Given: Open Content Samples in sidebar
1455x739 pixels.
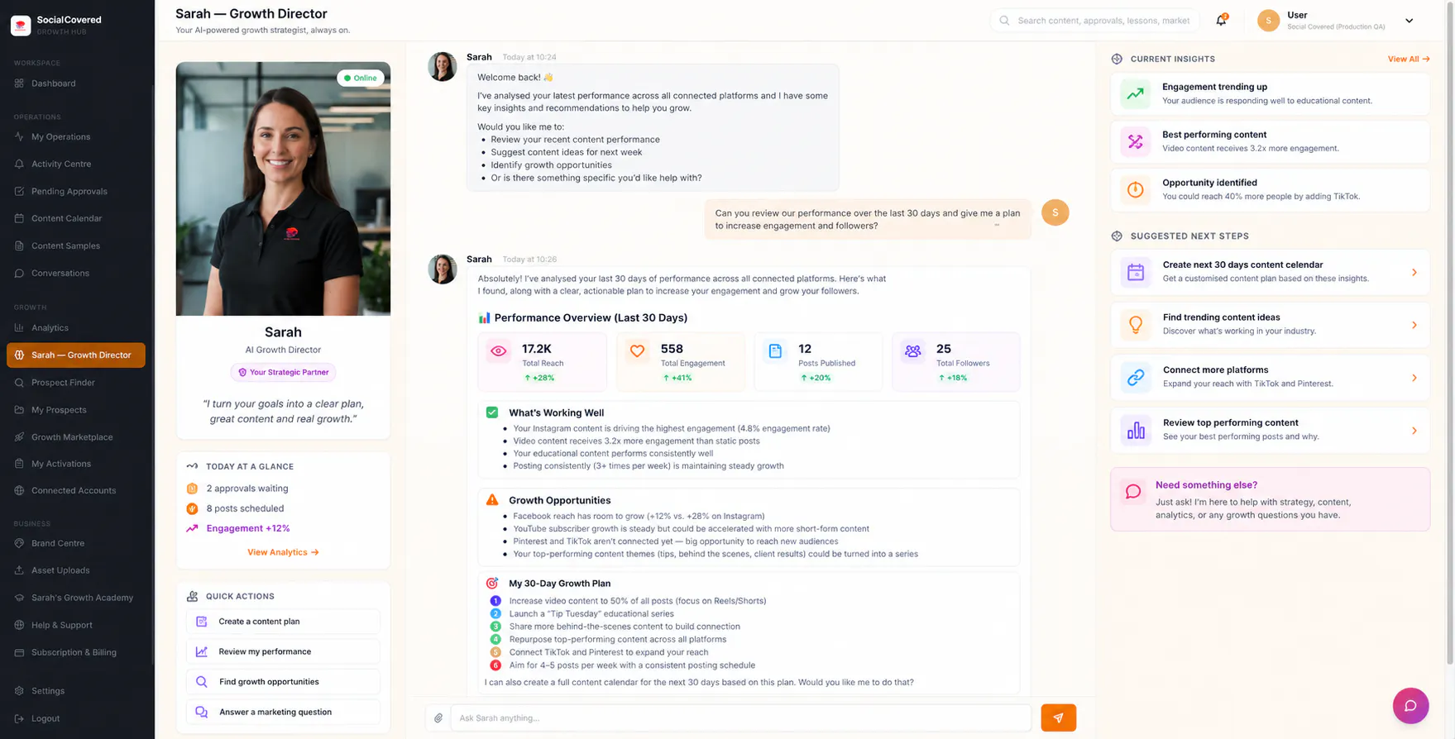Looking at the screenshot, I should [x=76, y=246].
